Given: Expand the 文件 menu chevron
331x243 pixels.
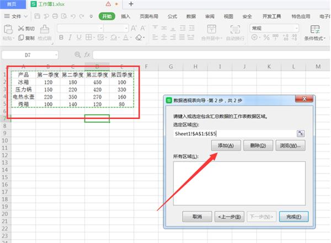Looking at the screenshot, I should (26, 16).
